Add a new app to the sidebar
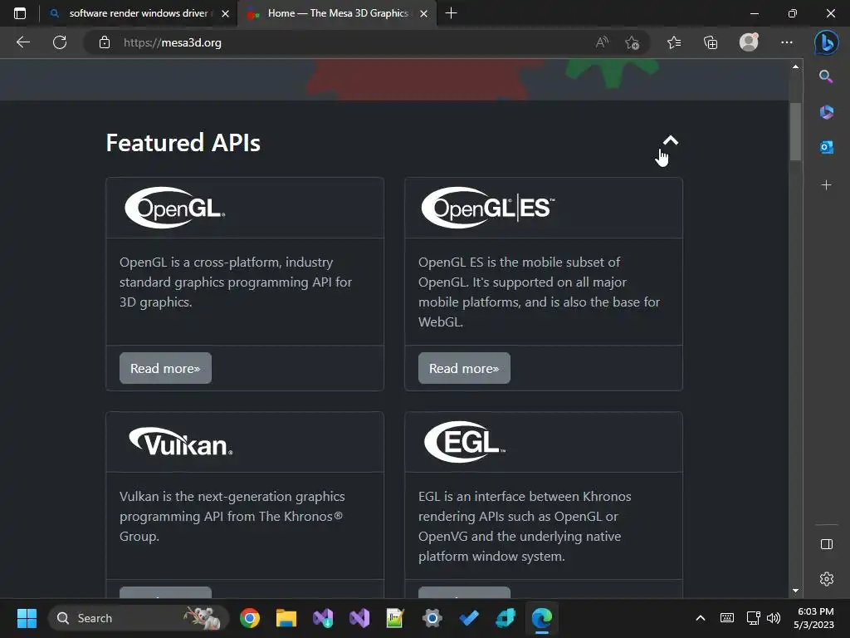 [x=826, y=185]
